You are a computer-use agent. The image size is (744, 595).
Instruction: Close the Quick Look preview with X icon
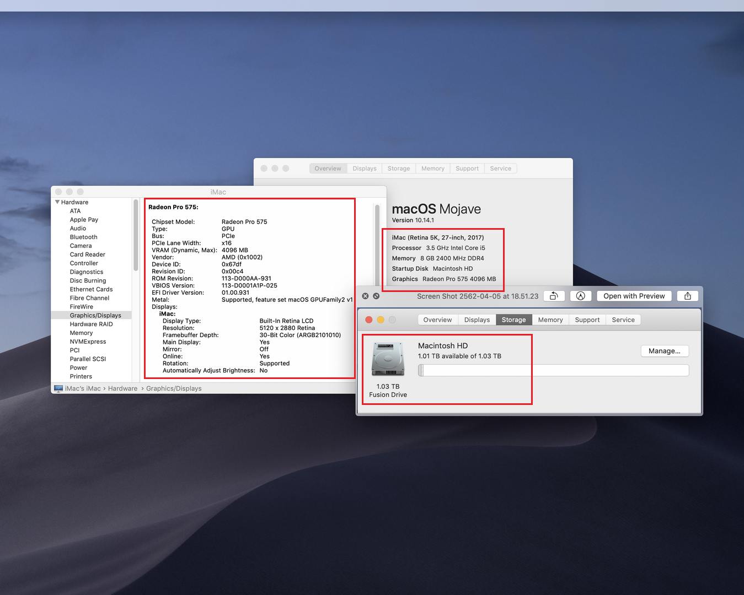tap(365, 296)
